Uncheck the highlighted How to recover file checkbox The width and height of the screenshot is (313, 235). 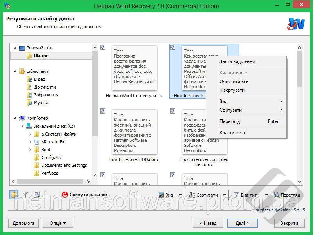tap(173, 47)
